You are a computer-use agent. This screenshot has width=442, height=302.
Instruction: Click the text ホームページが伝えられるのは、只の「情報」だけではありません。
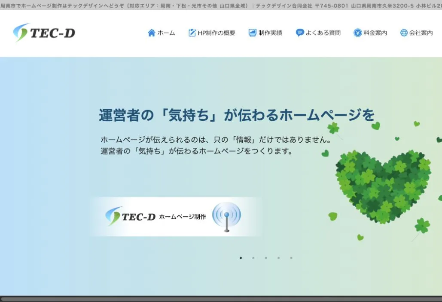click(216, 140)
